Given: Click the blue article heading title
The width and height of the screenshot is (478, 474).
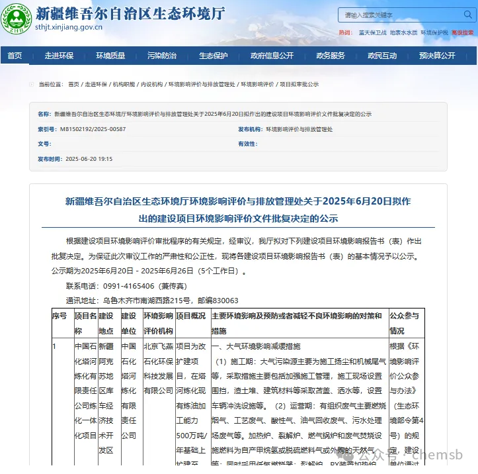Looking at the screenshot, I should 238,210.
